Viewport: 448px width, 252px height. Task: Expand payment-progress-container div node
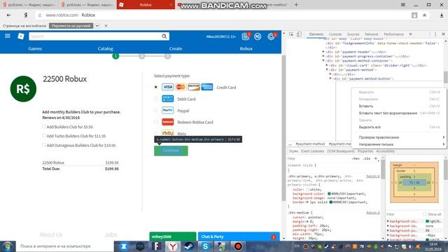pyautogui.click(x=323, y=56)
